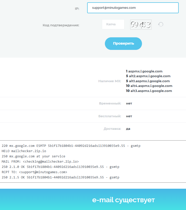Click the IP email input field
The image size is (186, 210).
click(x=133, y=8)
